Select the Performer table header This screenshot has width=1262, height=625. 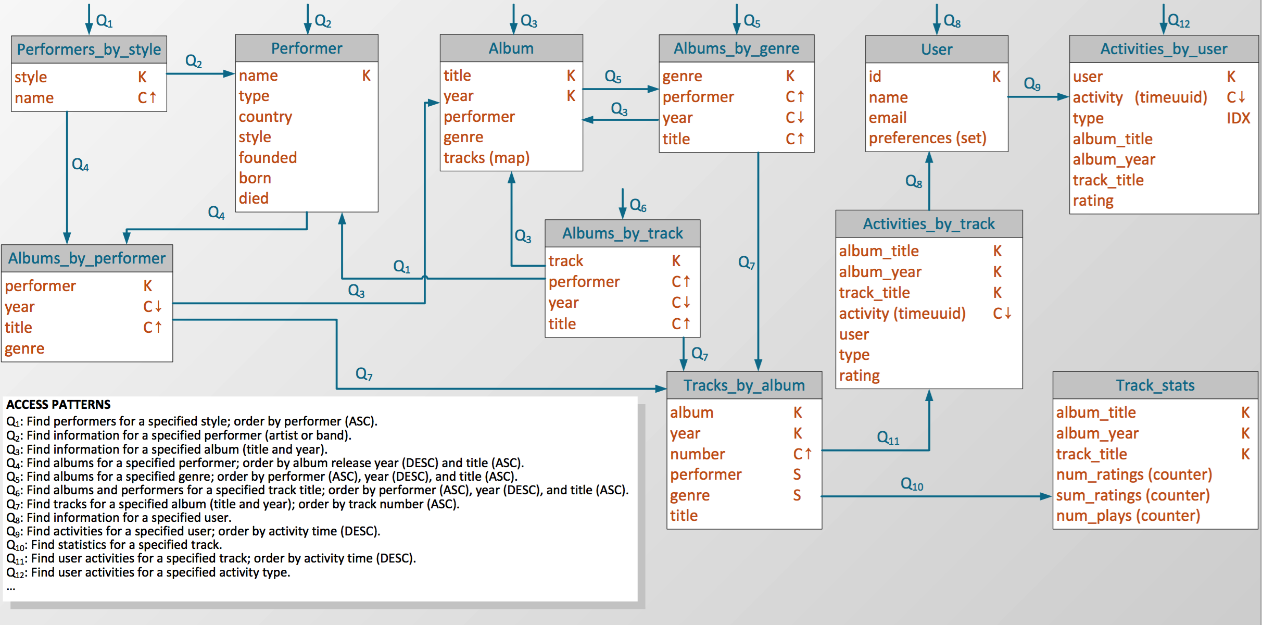[x=307, y=48]
